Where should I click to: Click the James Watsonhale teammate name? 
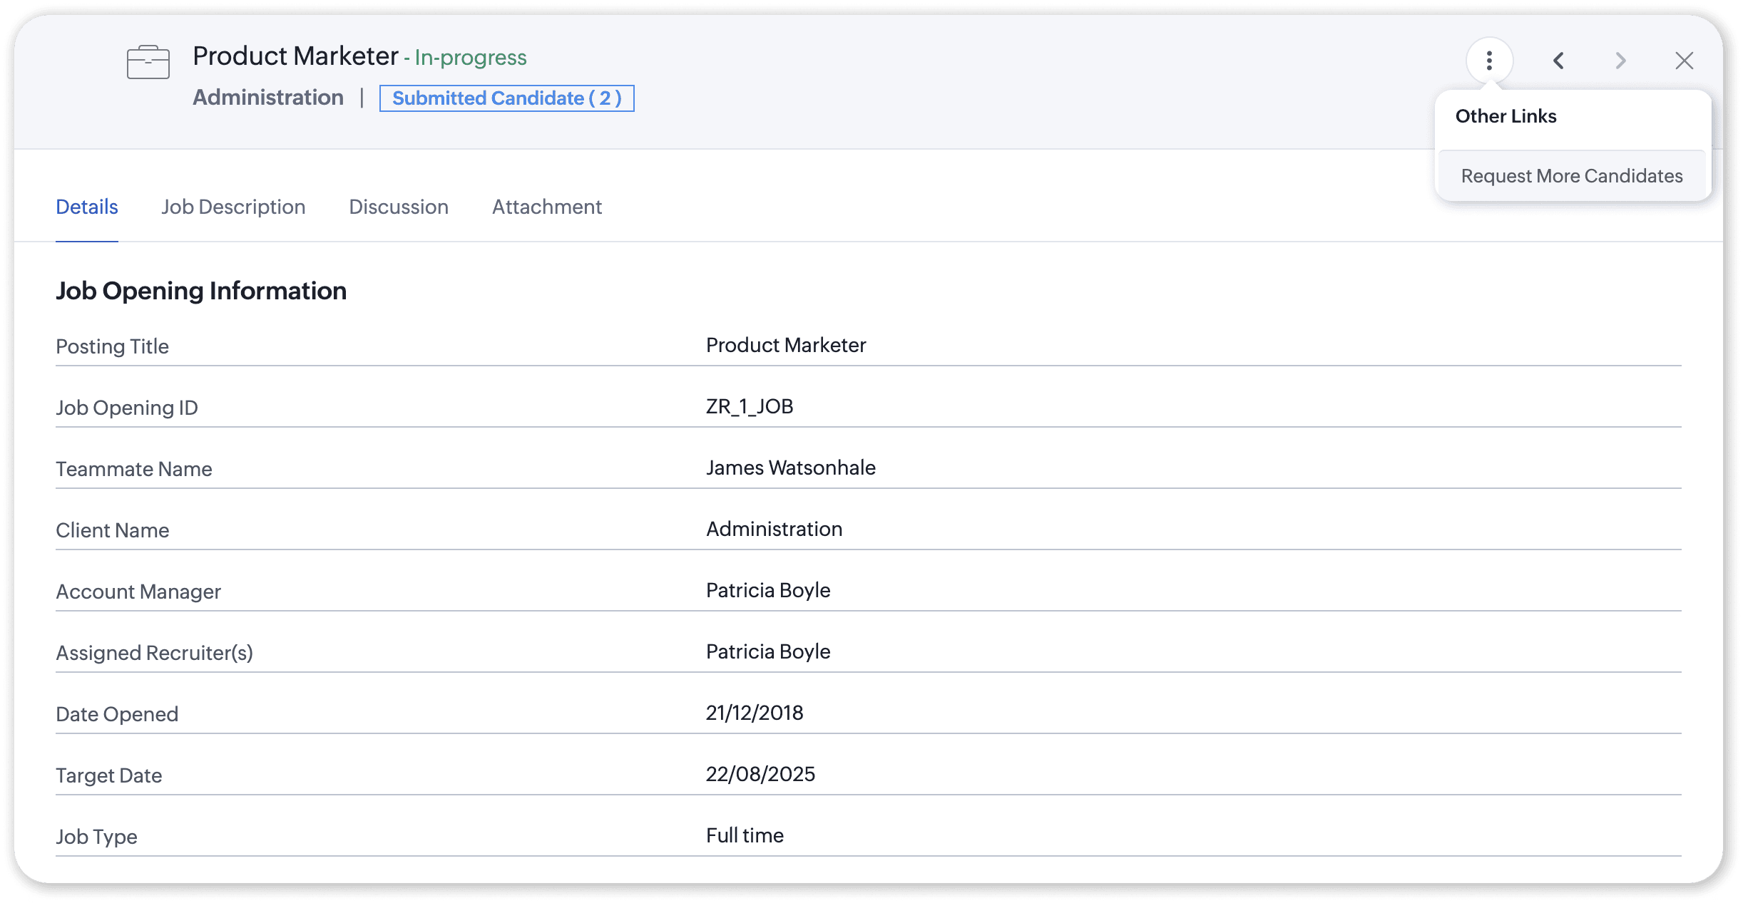coord(791,468)
